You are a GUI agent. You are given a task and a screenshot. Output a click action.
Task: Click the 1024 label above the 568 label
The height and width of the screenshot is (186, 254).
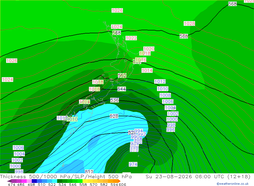coord(117,27)
